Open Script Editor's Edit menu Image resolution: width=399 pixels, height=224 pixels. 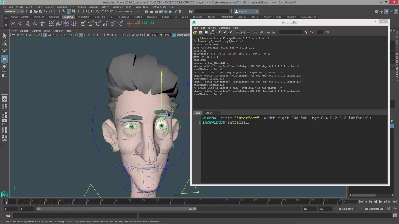[203, 28]
